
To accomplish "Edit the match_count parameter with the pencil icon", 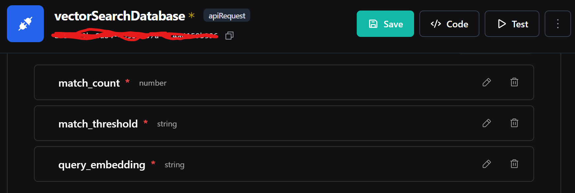I will tap(487, 82).
